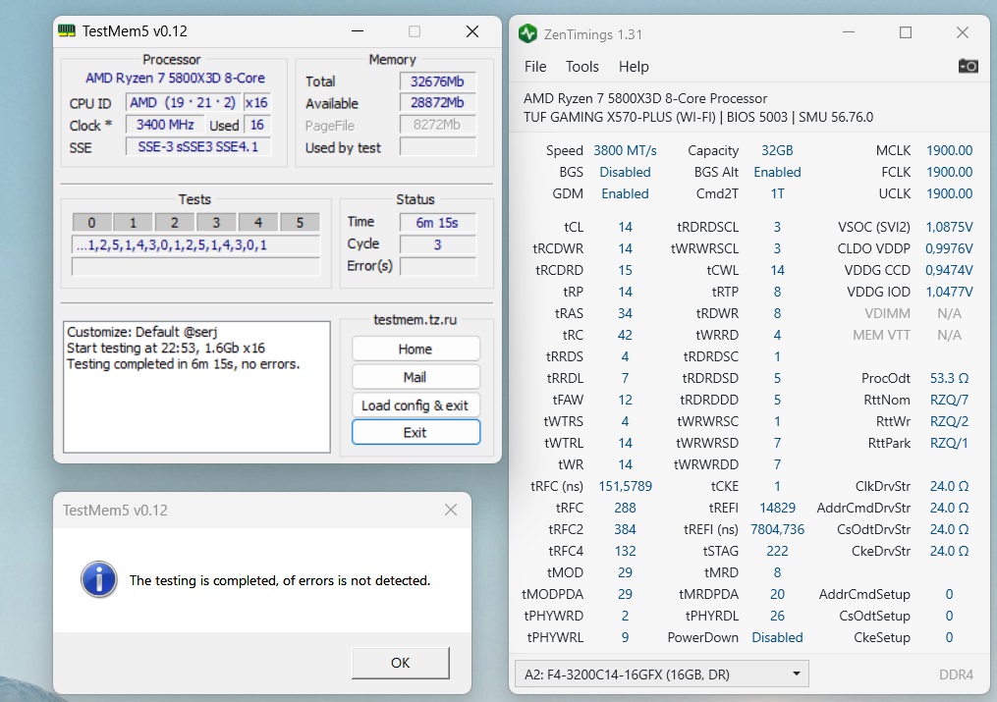Click the Time field showing 6m 15s
The height and width of the screenshot is (702, 997).
tap(437, 222)
